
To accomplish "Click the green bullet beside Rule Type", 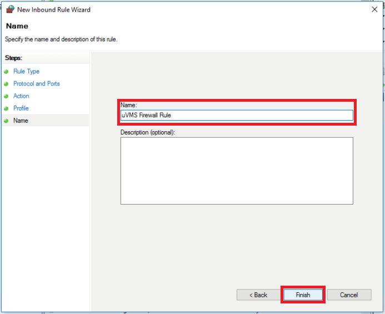I will [6, 72].
